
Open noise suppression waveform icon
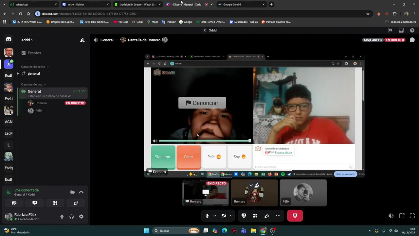[72, 192]
